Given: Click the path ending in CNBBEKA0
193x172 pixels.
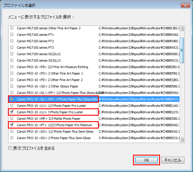Looking at the screenshot, I should [x=139, y=131].
